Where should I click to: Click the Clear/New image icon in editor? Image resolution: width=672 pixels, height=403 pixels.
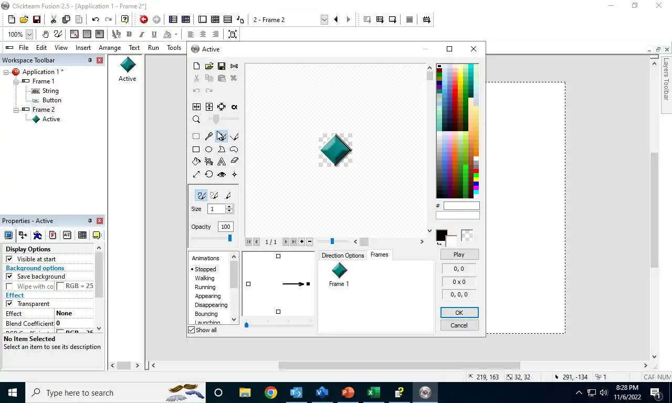tap(196, 66)
